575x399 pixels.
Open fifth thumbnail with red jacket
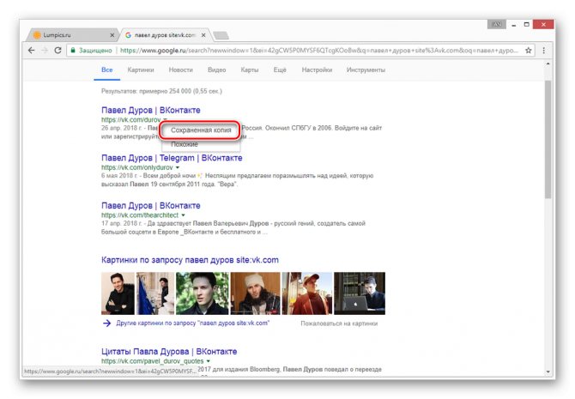pyautogui.click(x=307, y=293)
